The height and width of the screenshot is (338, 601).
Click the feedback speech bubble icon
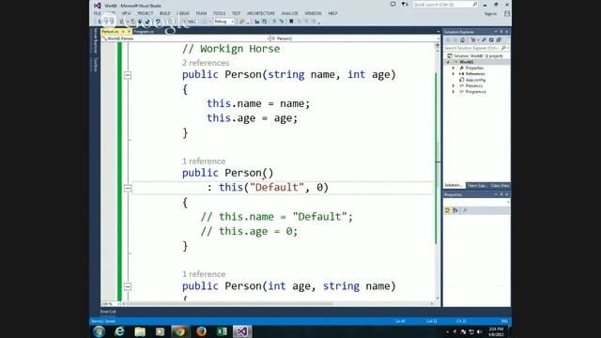pyautogui.click(x=393, y=5)
